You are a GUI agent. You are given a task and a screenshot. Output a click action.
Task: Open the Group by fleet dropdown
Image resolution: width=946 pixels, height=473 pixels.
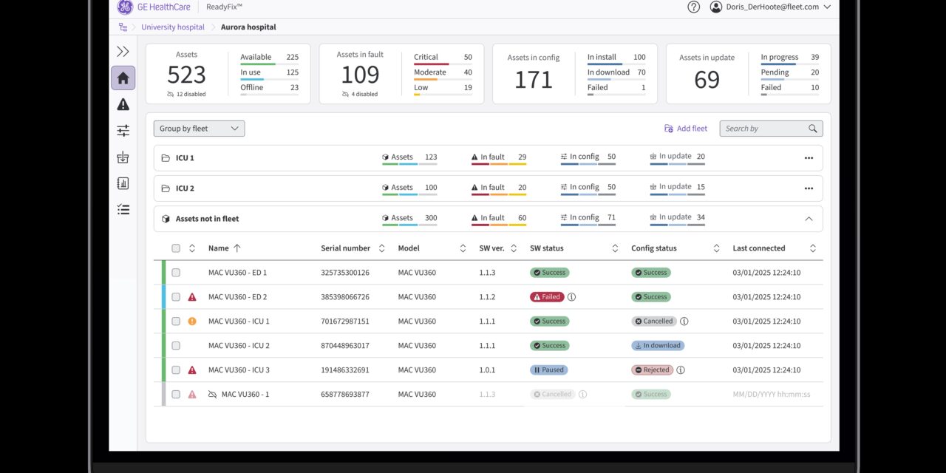tap(198, 128)
